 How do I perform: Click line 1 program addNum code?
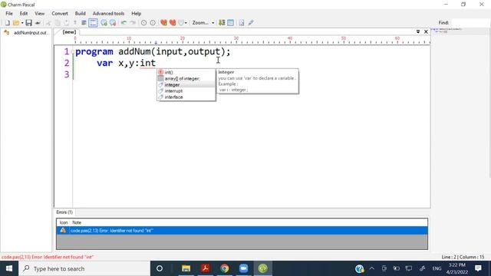(153, 51)
